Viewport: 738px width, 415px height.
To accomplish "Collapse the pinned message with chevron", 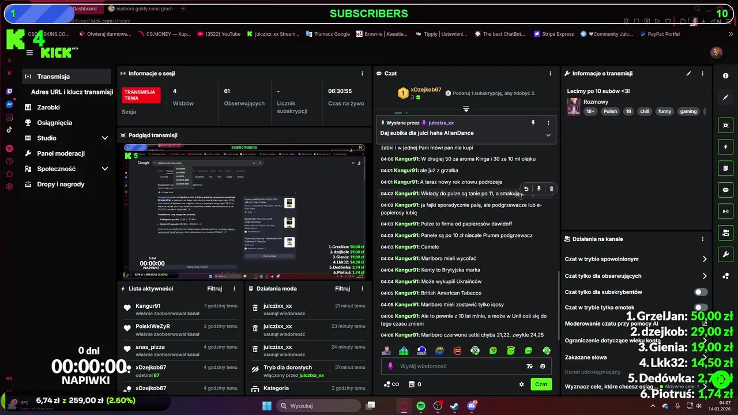I will tap(548, 135).
